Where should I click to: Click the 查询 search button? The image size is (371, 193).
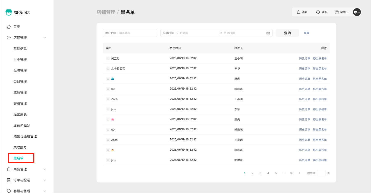pos(287,33)
